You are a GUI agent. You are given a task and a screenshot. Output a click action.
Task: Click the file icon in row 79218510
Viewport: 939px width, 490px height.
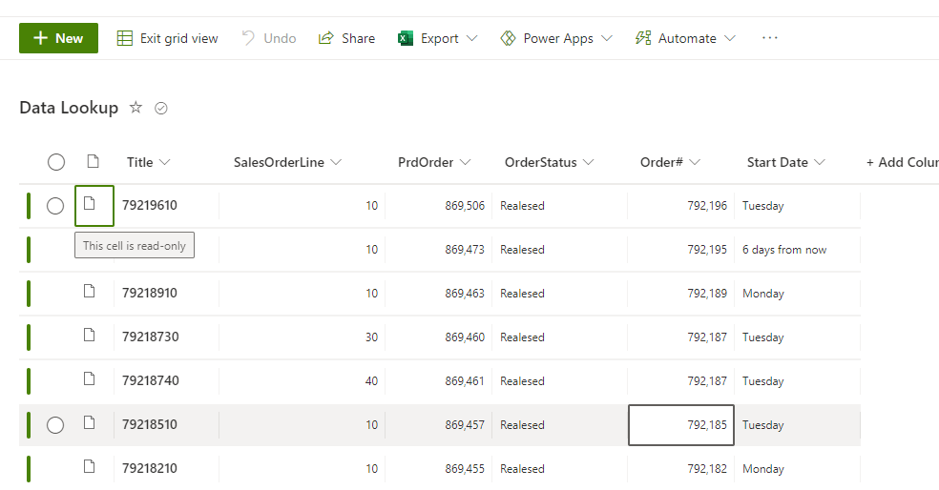pyautogui.click(x=90, y=423)
